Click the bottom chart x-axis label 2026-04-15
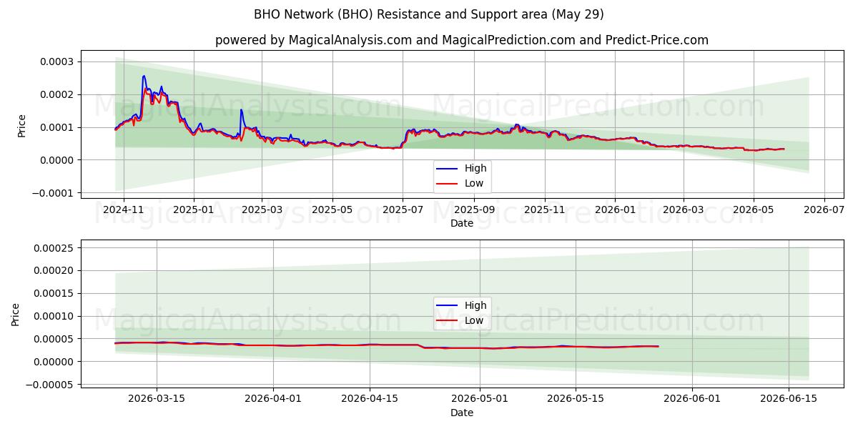858x429 pixels. tap(370, 400)
